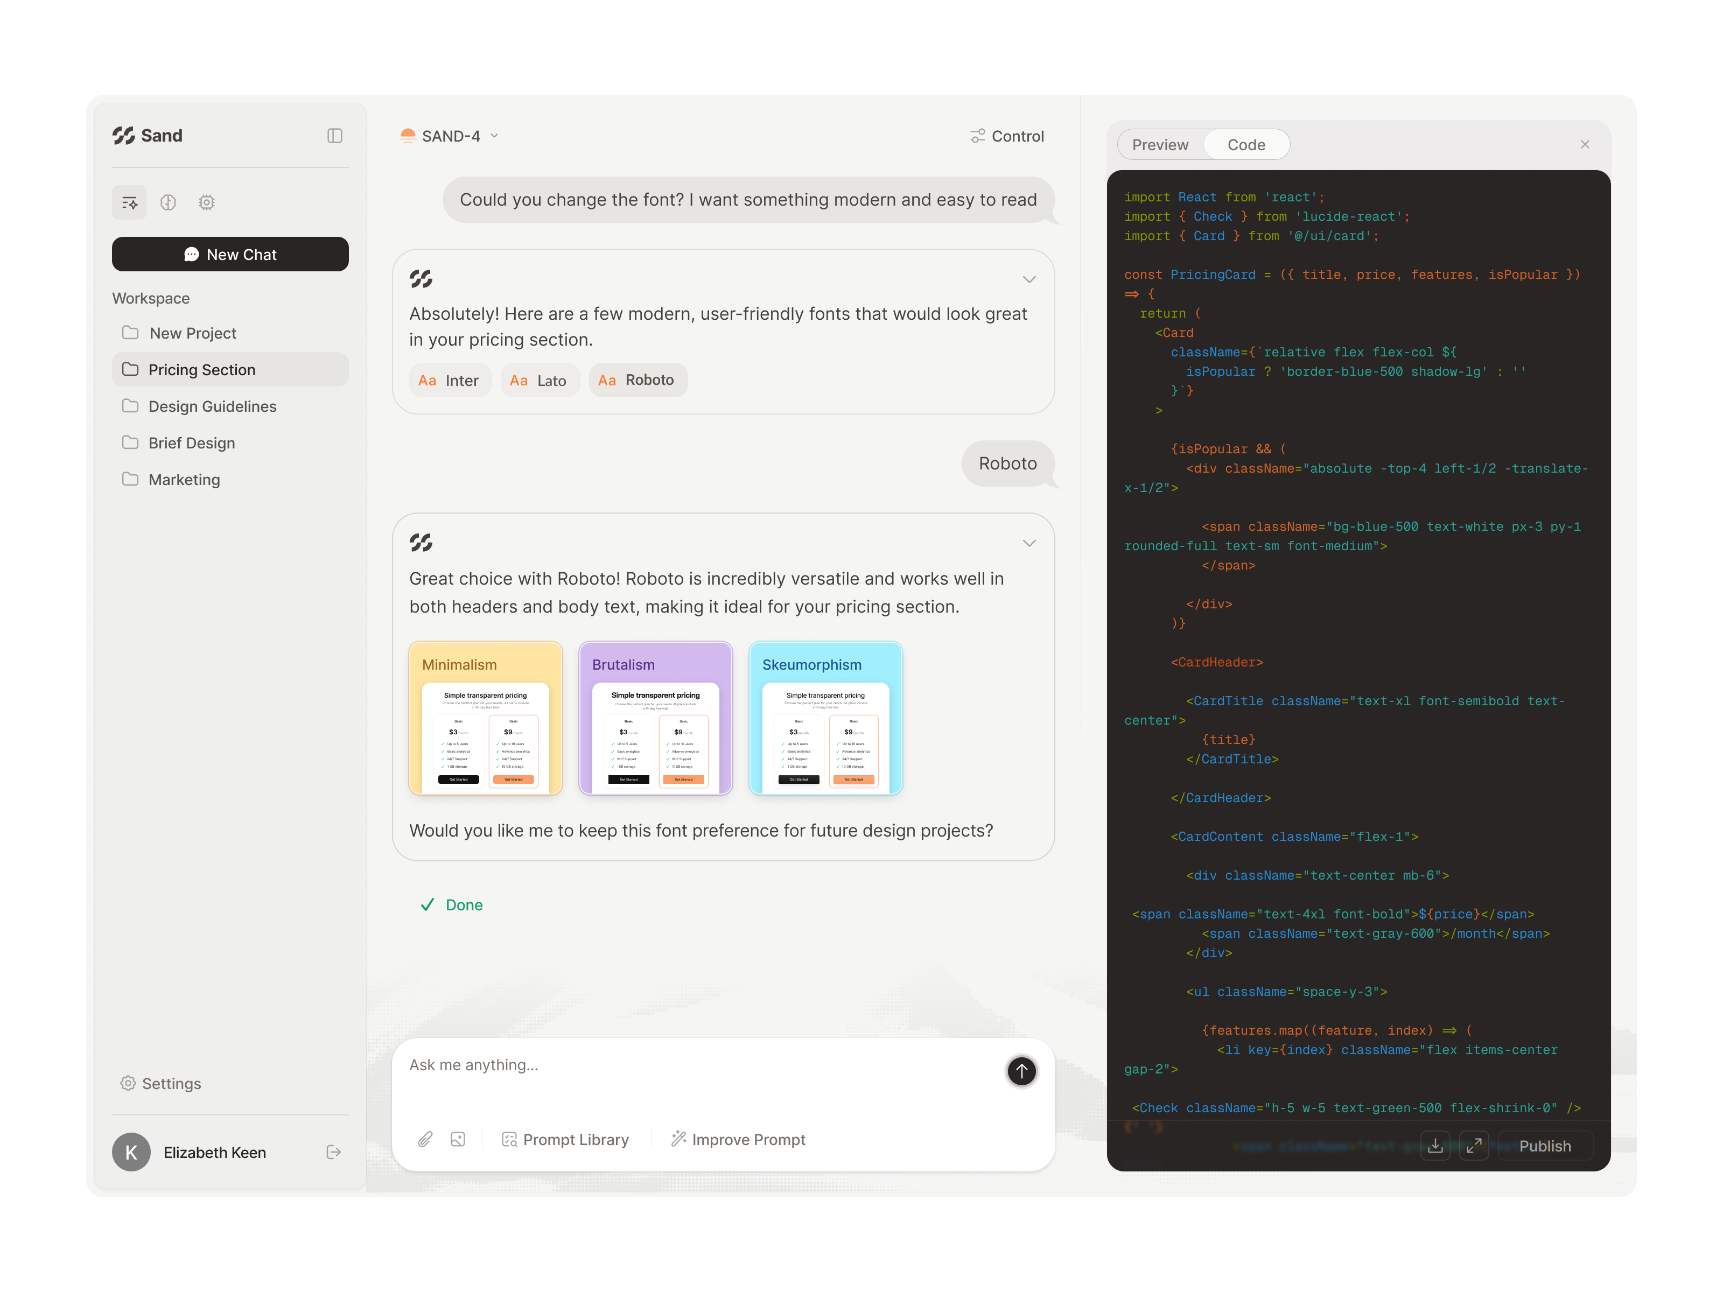The image size is (1723, 1292).
Task: Collapse the Roboto confirmation response with its chevron
Action: [x=1029, y=544]
